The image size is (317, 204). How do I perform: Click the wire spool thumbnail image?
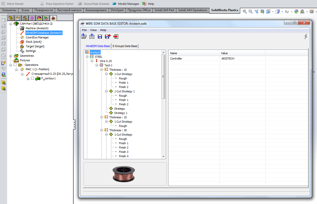click(124, 174)
